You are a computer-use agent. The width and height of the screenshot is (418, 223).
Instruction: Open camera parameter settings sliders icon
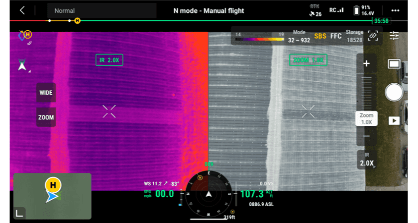pyautogui.click(x=394, y=36)
